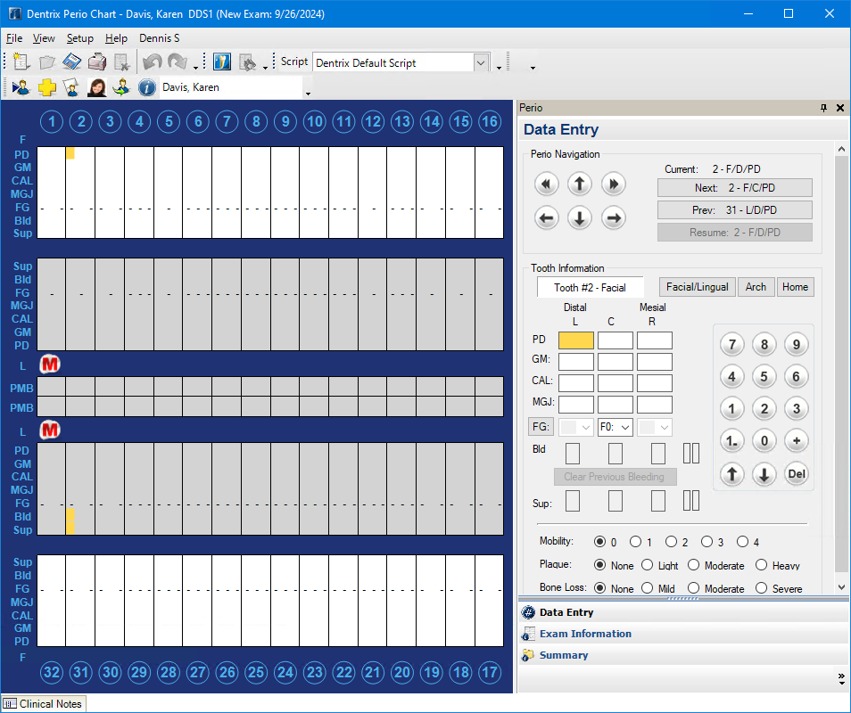
Task: Click the Select Patient toolbar icon
Action: (21, 86)
